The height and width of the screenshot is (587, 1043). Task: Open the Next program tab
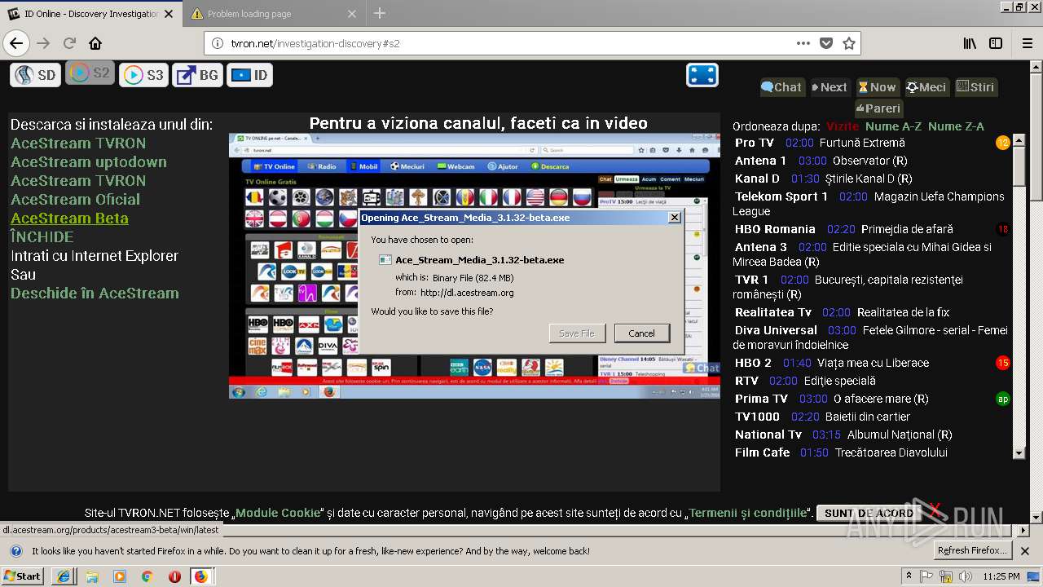pos(830,87)
